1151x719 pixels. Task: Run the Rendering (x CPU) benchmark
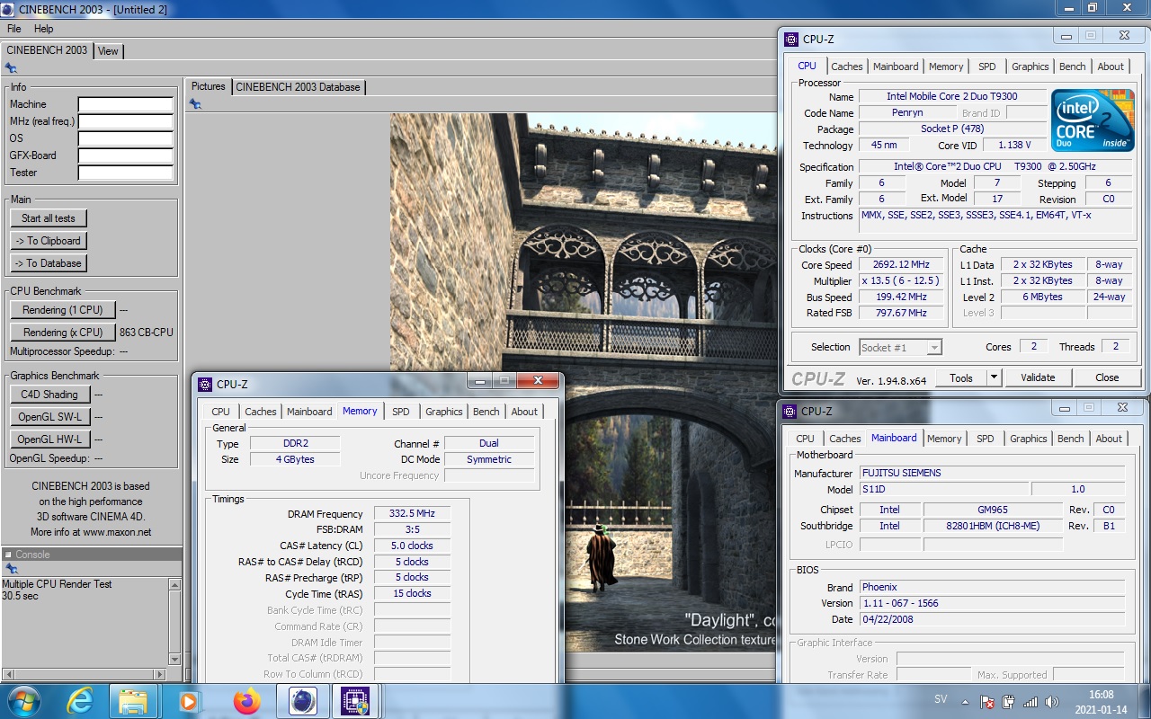[63, 333]
